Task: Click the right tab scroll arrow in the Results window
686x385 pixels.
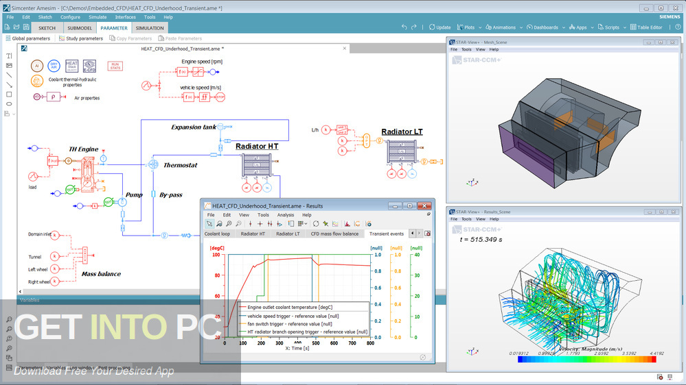Action: (x=419, y=234)
